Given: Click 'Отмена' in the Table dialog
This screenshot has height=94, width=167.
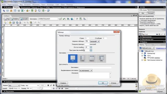Looking at the screenshot, I should (x=114, y=83).
